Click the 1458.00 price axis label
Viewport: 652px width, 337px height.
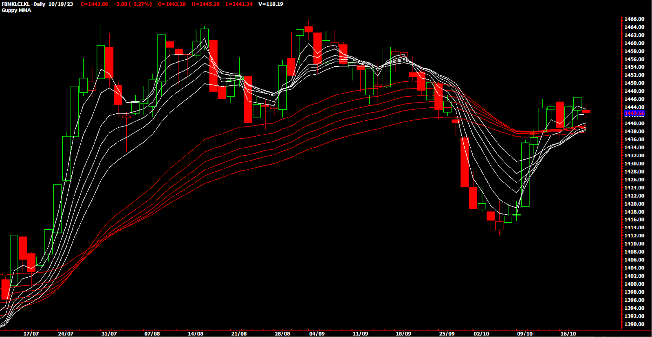pyautogui.click(x=634, y=51)
